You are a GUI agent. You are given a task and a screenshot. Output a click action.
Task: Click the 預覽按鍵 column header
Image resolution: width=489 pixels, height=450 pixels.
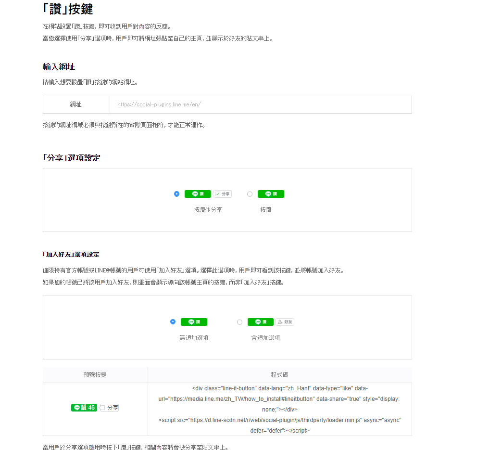pos(95,375)
